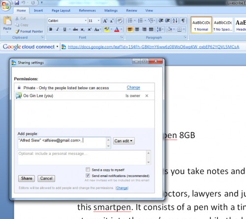Click the Paste clipboard icon
246x219 pixels.
(7, 21)
